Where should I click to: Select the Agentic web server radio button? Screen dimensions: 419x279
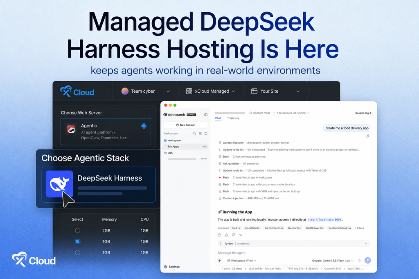[x=144, y=126]
